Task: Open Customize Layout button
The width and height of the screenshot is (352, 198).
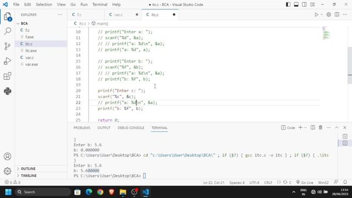Action: click(x=312, y=4)
